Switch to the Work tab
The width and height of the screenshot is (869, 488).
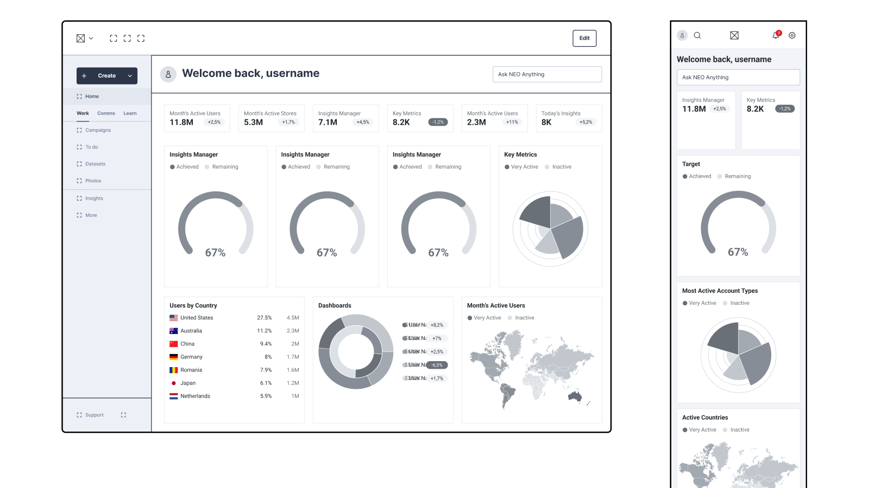coord(83,113)
